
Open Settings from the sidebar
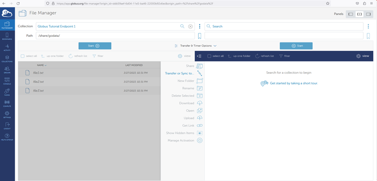[7, 114]
